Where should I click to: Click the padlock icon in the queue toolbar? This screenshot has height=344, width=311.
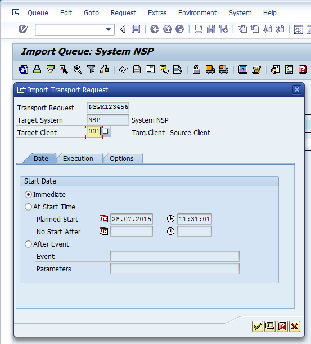point(196,70)
